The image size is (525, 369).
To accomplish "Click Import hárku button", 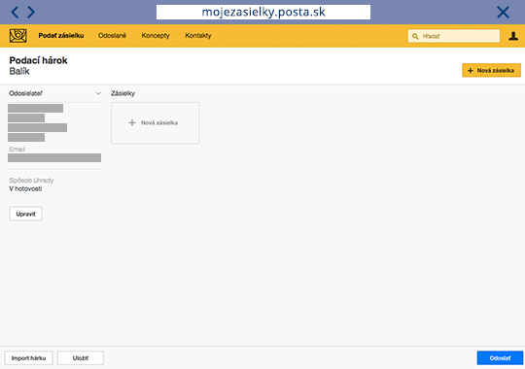I will click(x=28, y=358).
